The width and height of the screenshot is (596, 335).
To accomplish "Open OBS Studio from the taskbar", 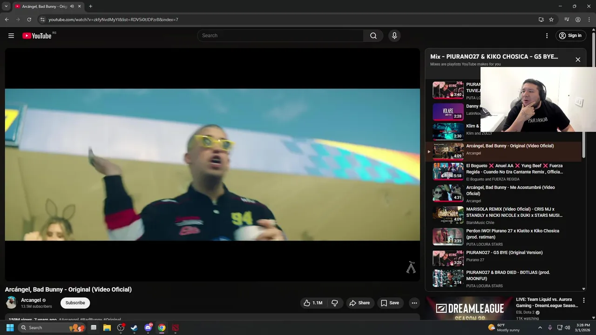I will tap(121, 328).
